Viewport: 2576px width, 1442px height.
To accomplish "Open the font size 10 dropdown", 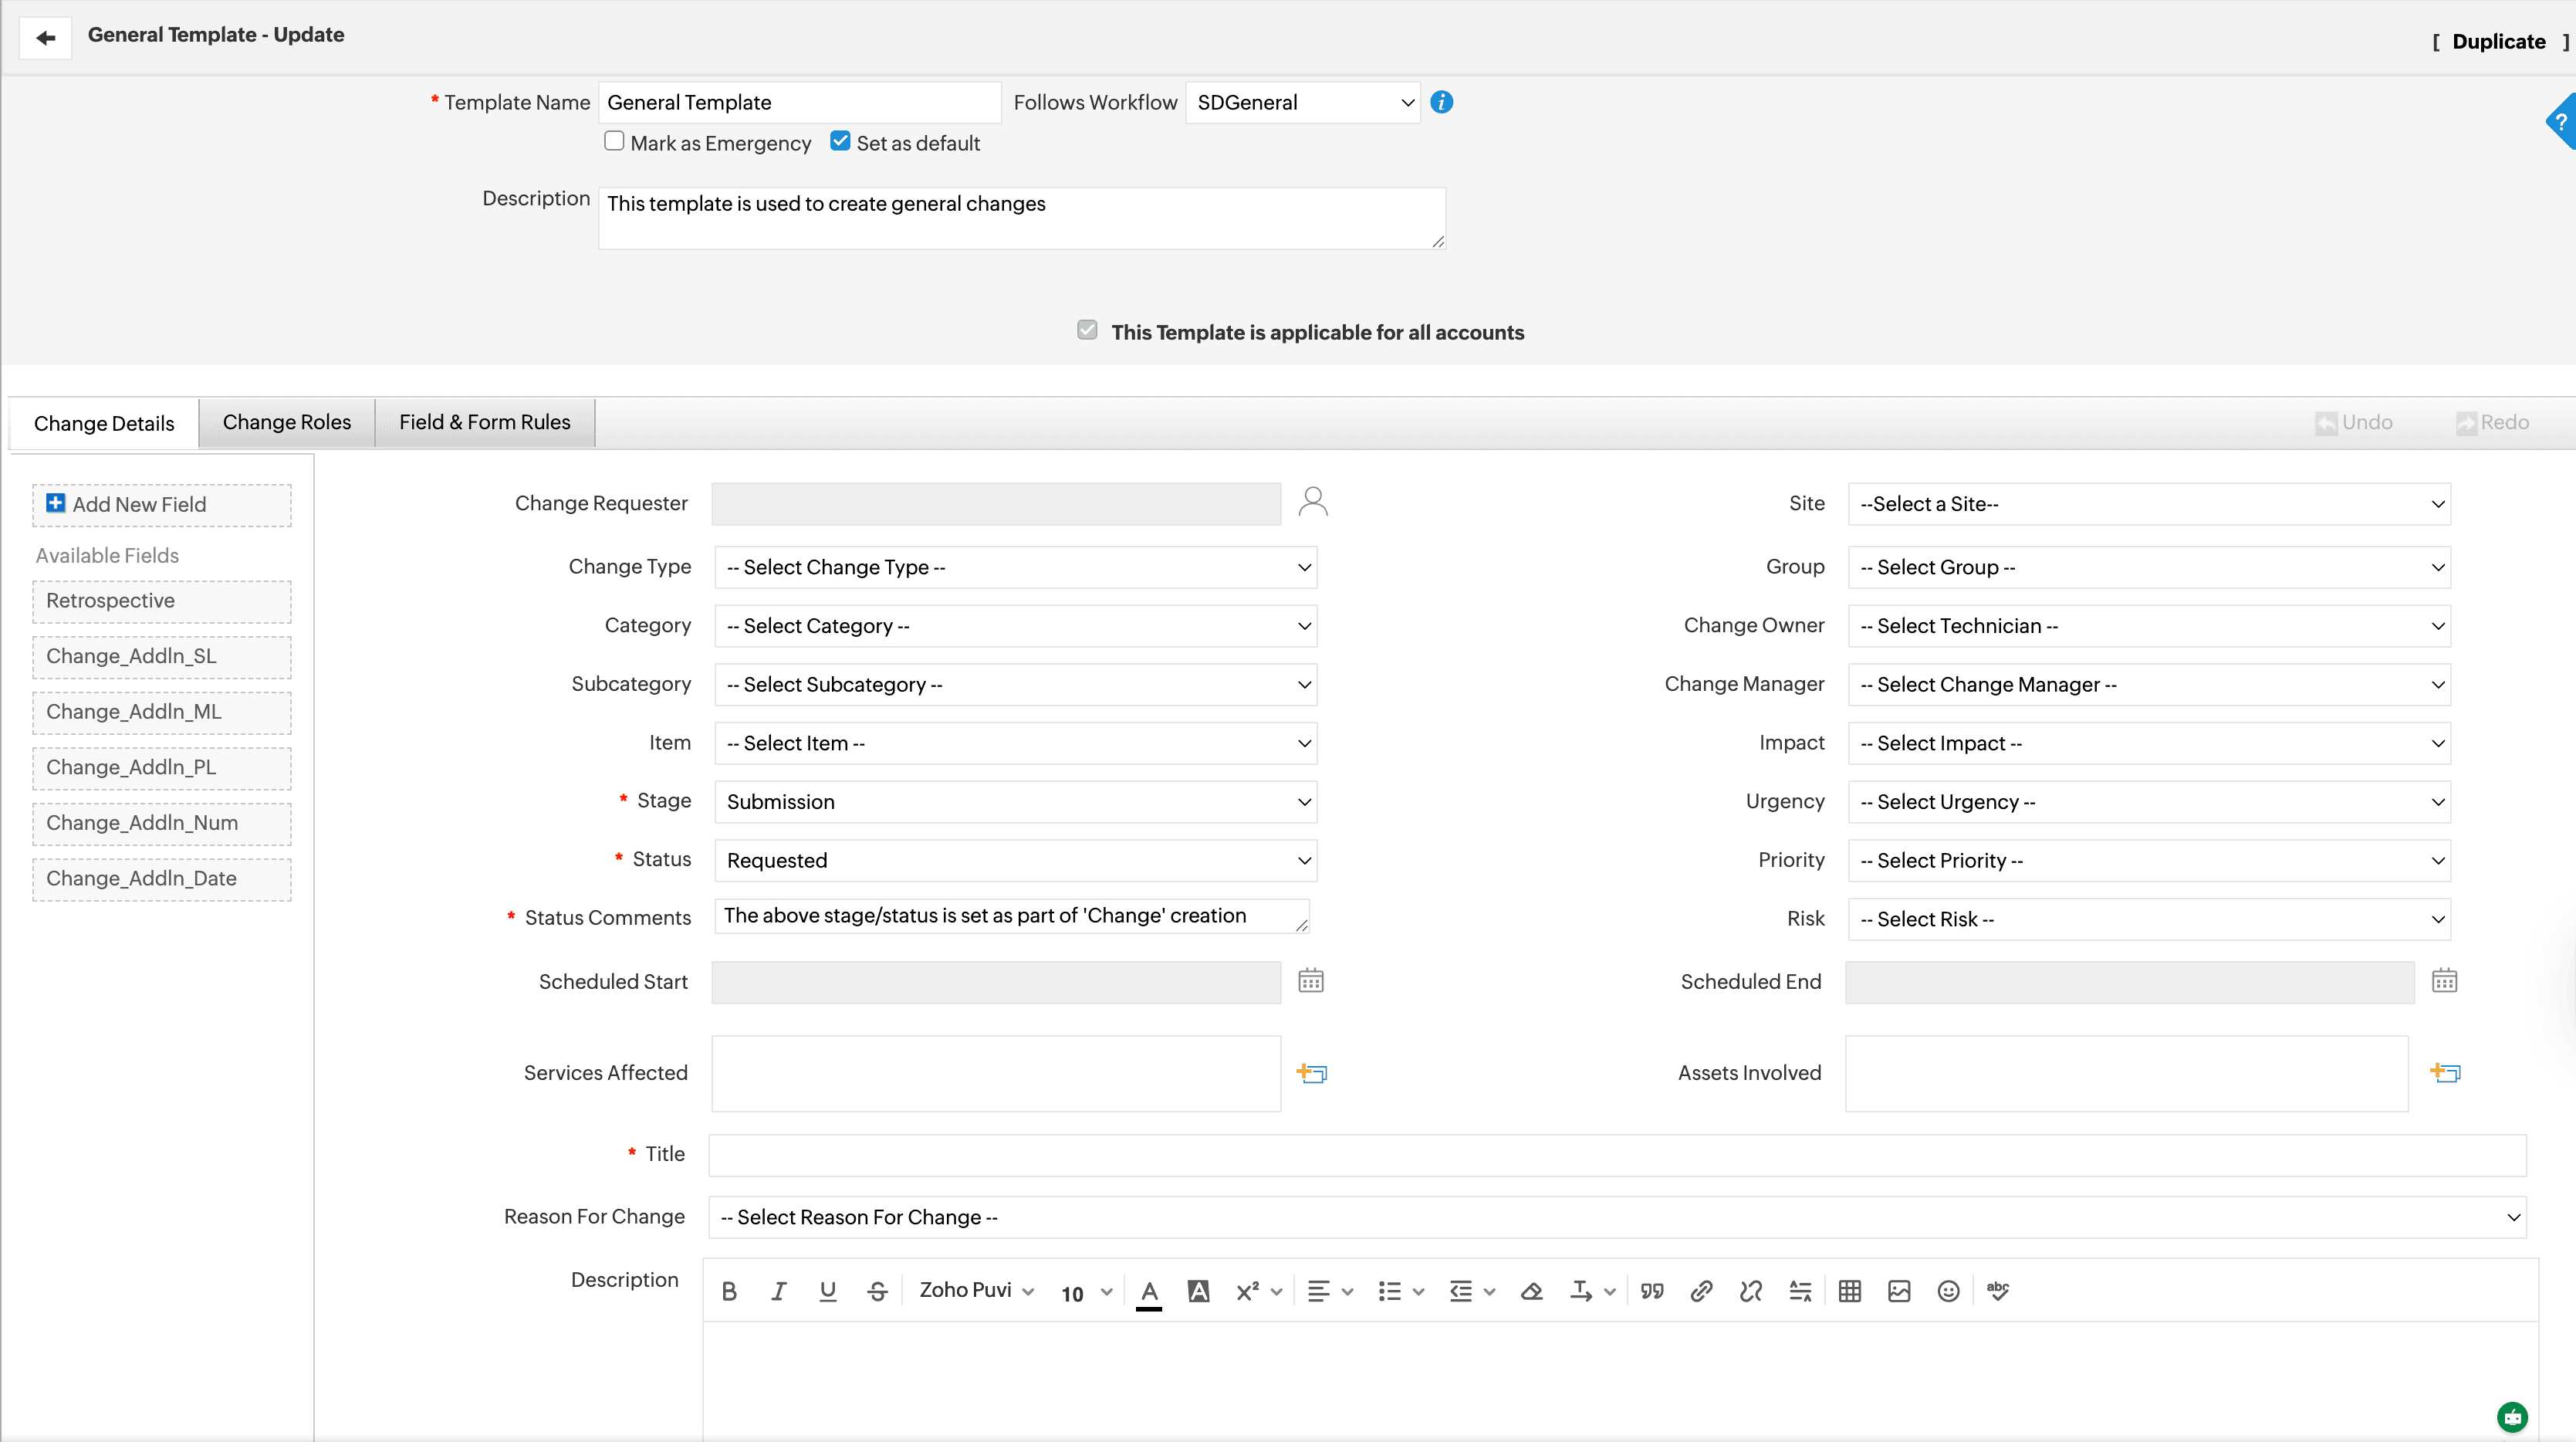I will [x=1086, y=1293].
